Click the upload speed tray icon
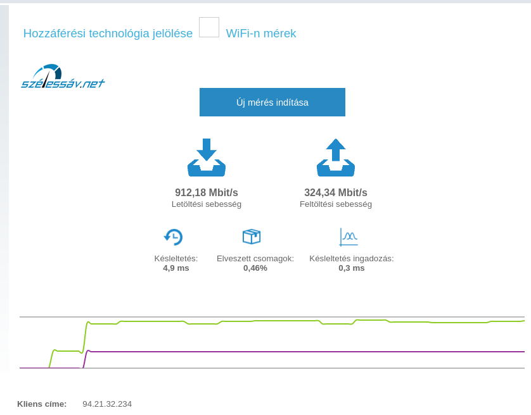531x415 pixels. coord(336,158)
